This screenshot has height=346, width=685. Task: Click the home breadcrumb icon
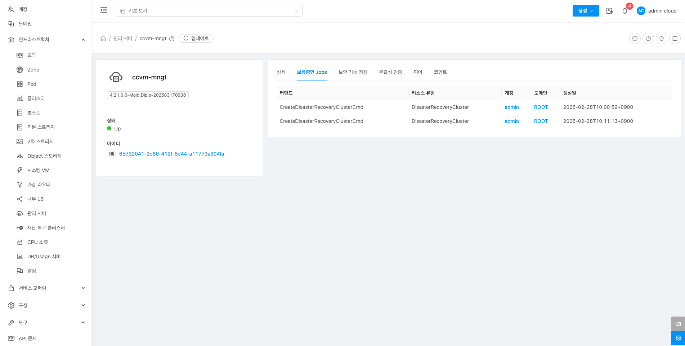click(x=103, y=38)
